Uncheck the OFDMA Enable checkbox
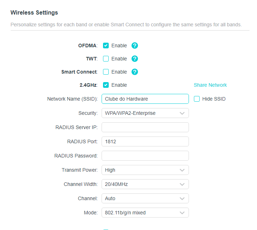Image resolution: width=257 pixels, height=230 pixels. tap(106, 46)
